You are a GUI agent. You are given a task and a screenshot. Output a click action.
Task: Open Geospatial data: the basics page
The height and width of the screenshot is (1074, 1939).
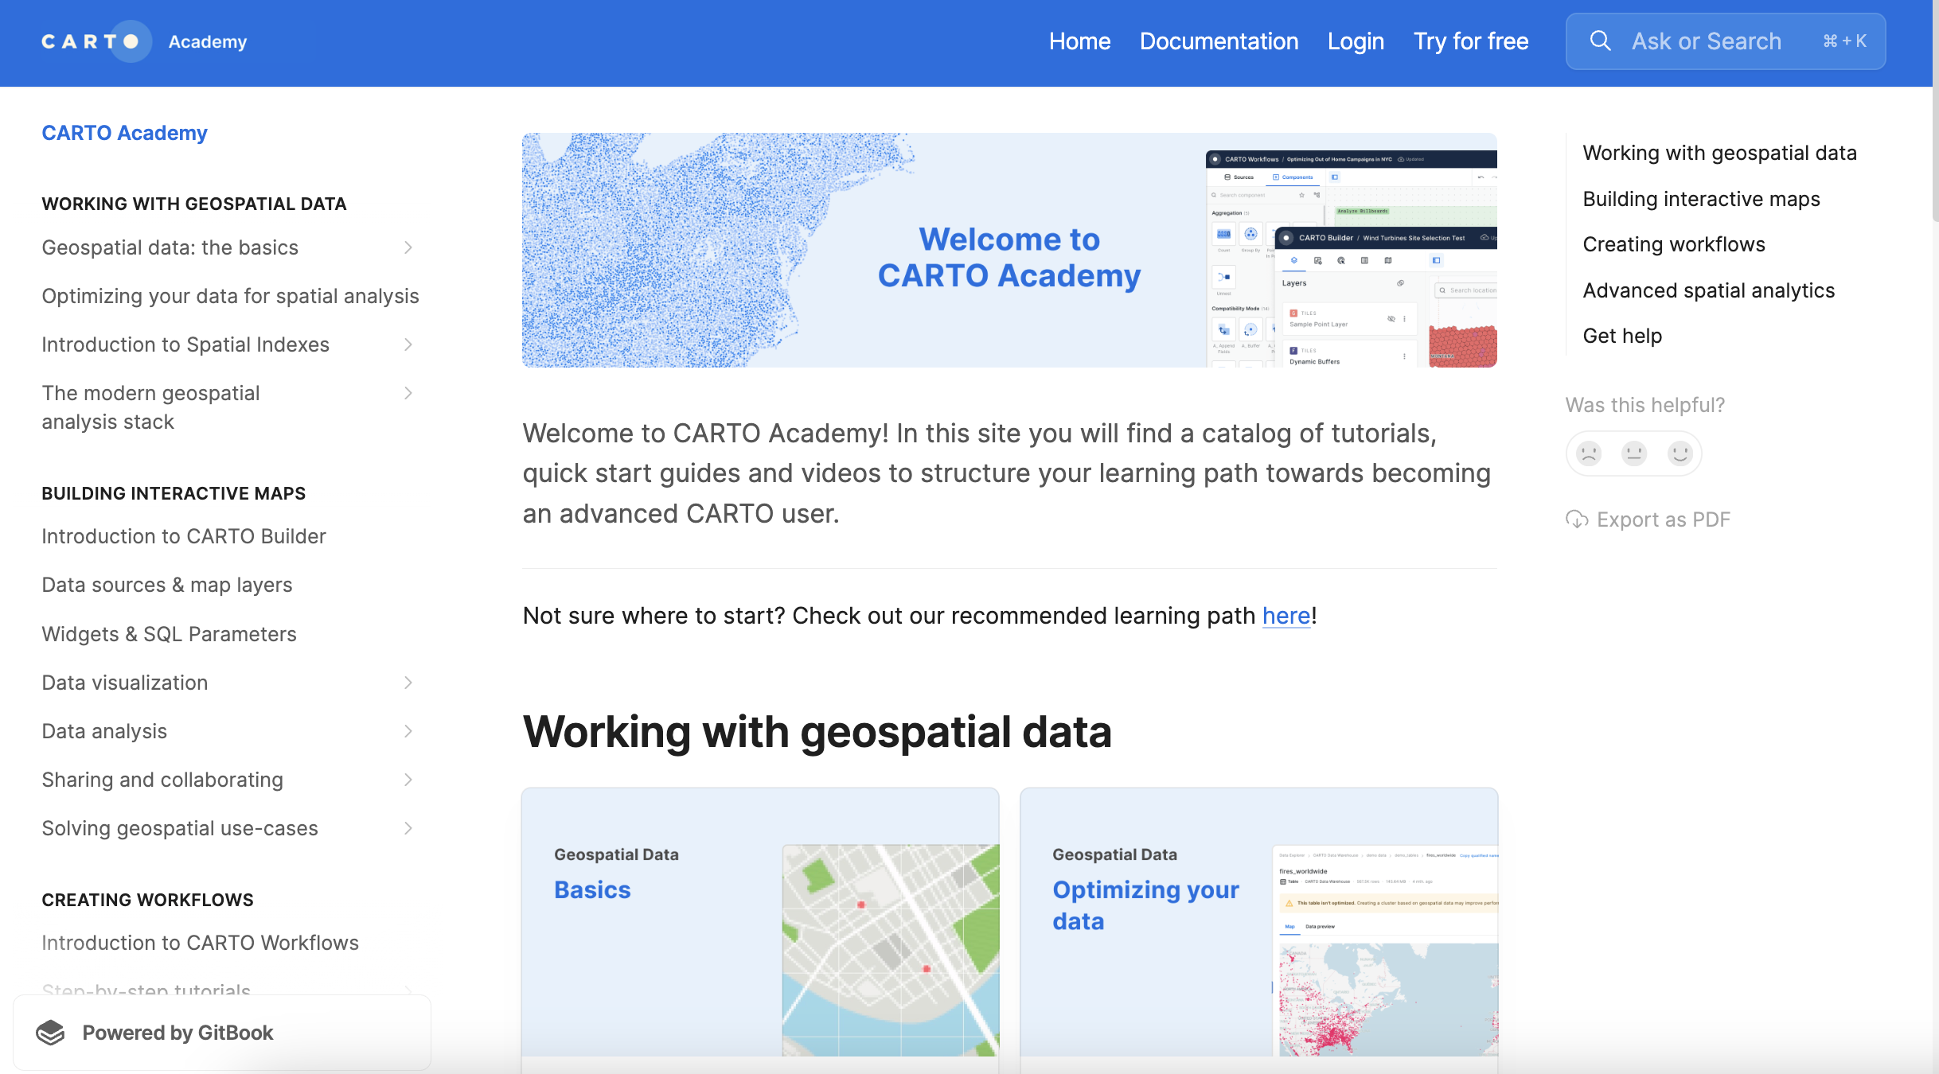click(x=170, y=247)
